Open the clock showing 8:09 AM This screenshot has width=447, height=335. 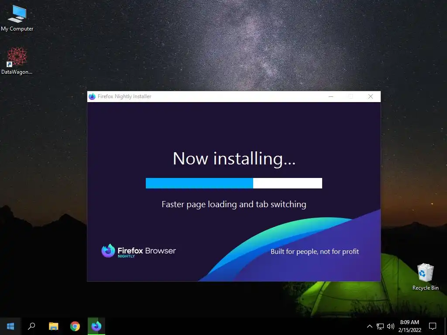409,326
